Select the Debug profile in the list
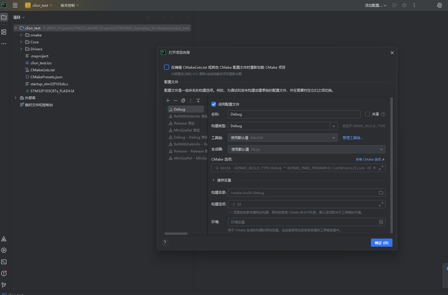The image size is (448, 295). click(185, 109)
